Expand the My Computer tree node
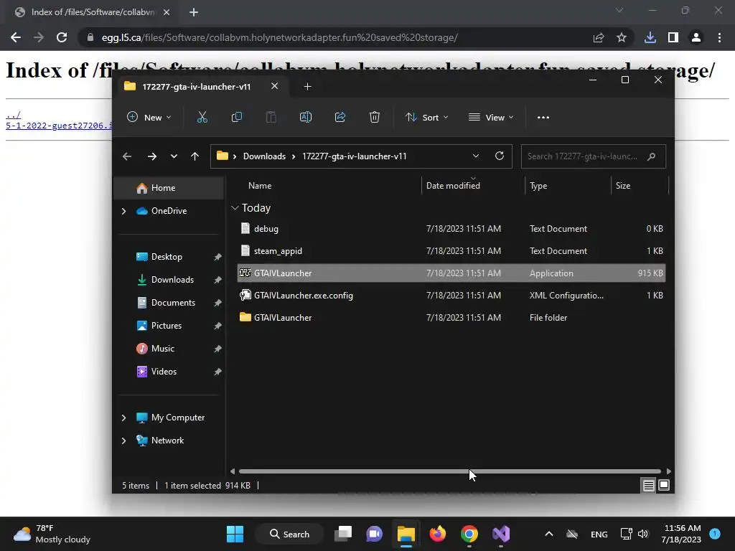Viewport: 735px width, 551px height. point(123,418)
